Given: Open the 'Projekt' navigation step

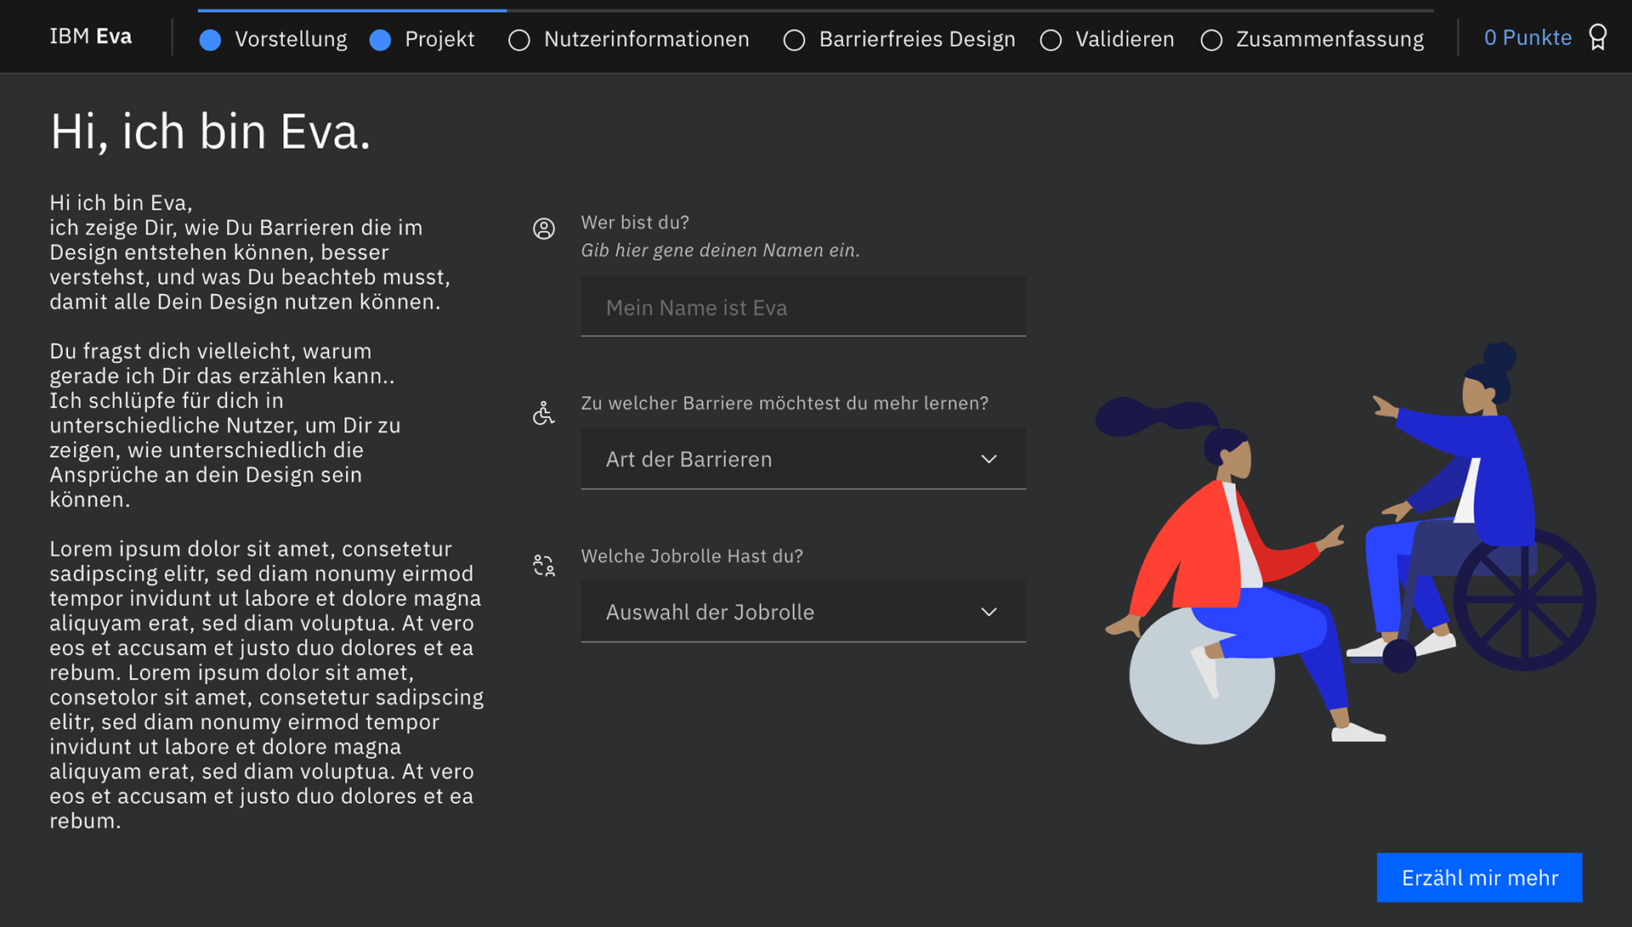Looking at the screenshot, I should pos(439,39).
